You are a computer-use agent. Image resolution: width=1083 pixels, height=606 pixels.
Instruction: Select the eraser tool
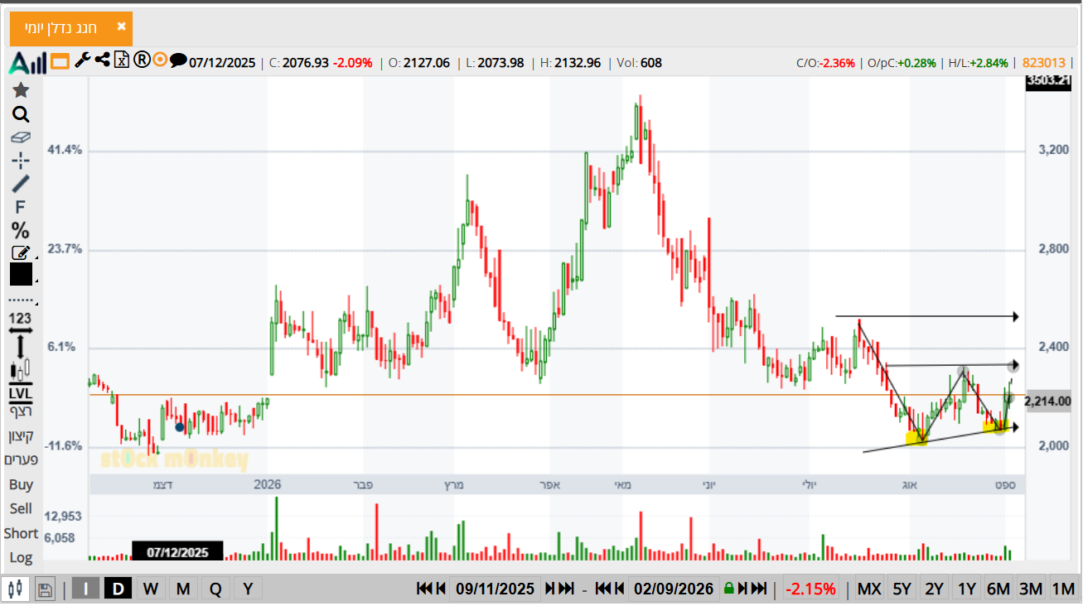pyautogui.click(x=21, y=137)
